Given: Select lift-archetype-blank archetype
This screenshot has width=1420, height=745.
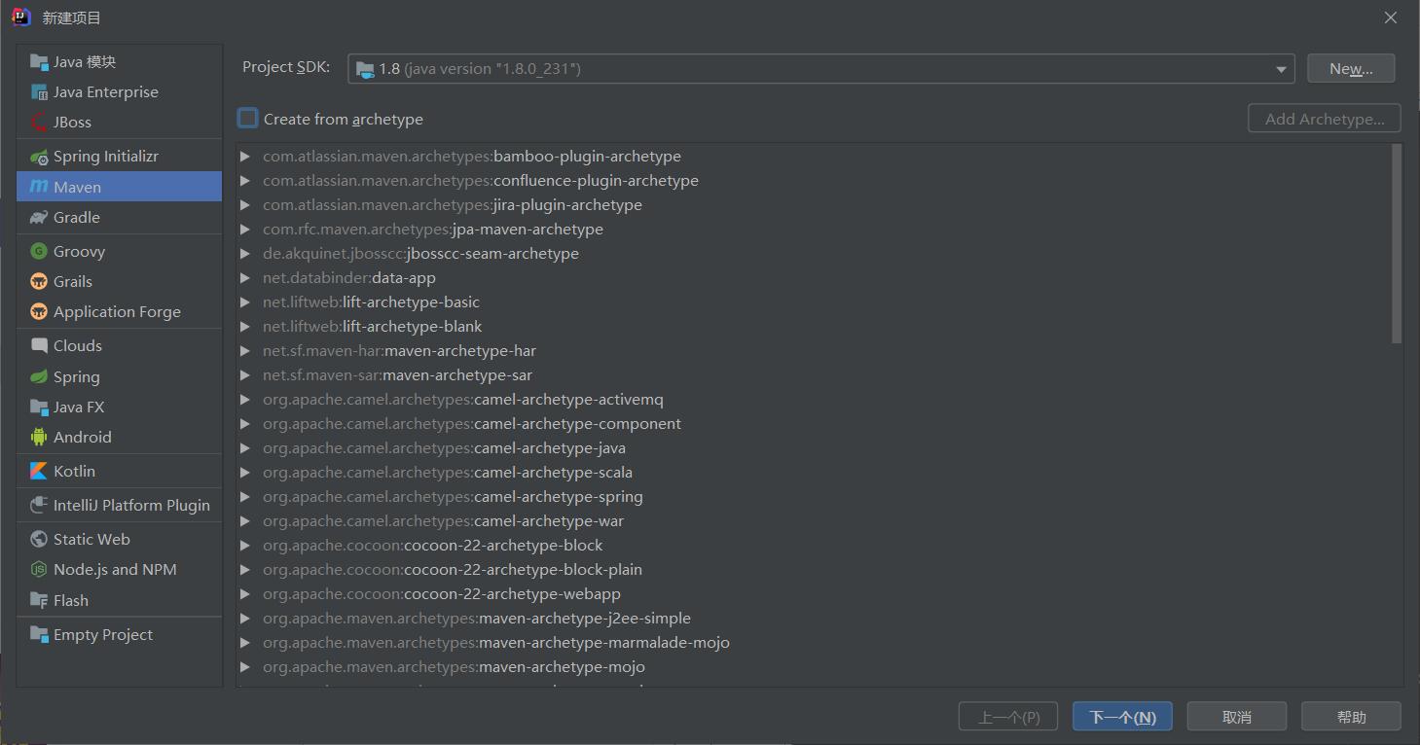Looking at the screenshot, I should click(x=813, y=327).
